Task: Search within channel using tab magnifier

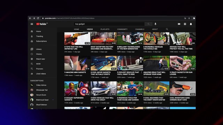Action: 167,29
